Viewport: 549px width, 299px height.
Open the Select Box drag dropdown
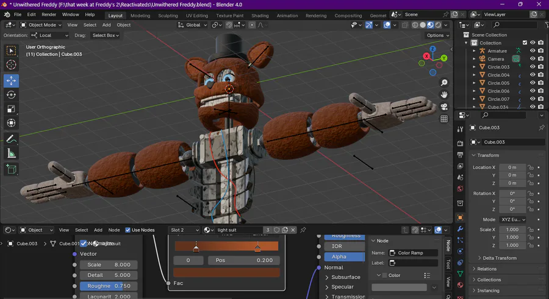(106, 35)
